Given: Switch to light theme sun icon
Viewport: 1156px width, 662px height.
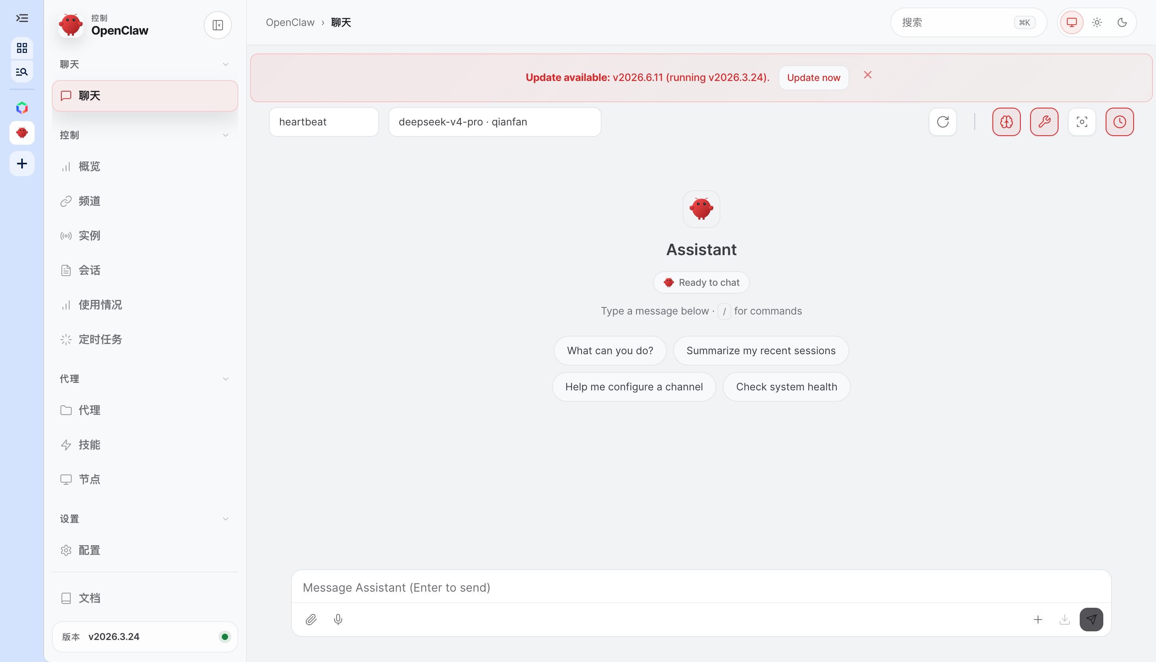Looking at the screenshot, I should [1097, 22].
